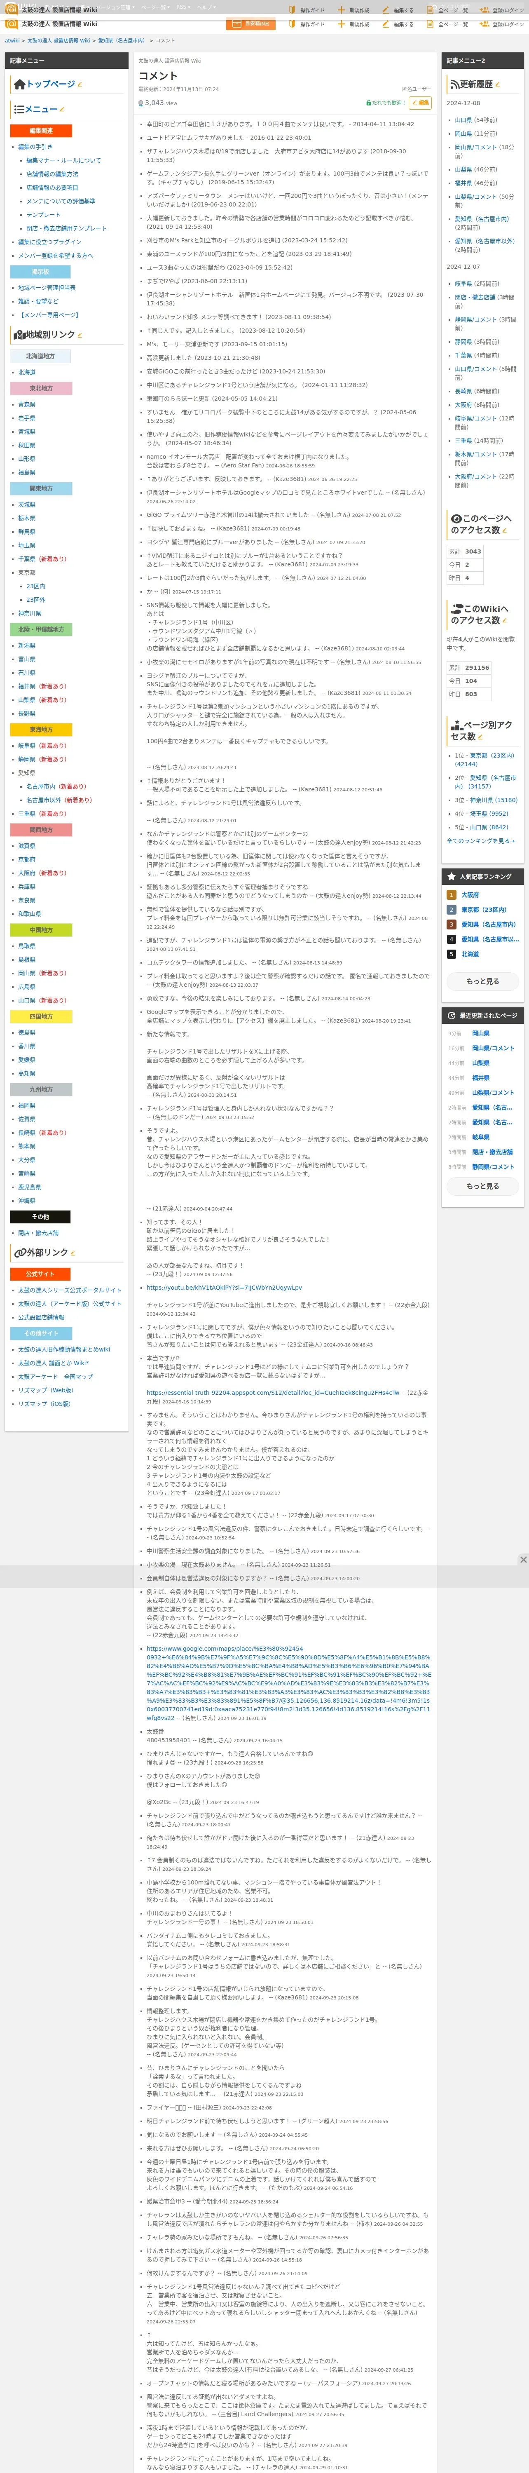Open メンテについての評価基準 link
529x2473 pixels.
tap(61, 202)
